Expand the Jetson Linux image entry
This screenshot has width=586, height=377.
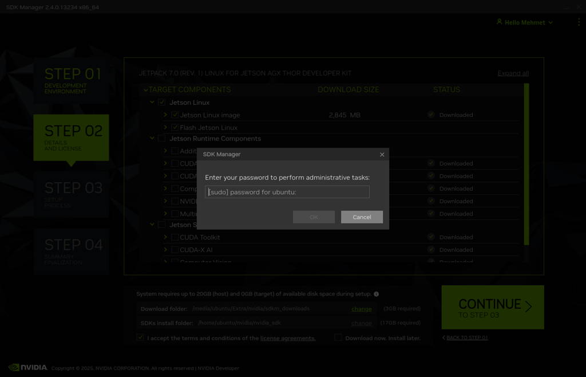click(x=165, y=115)
